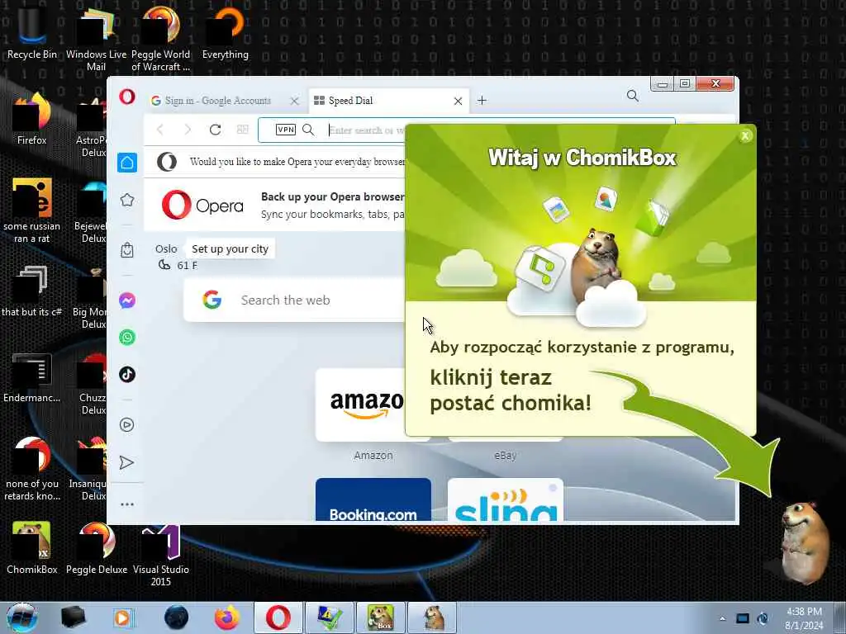Open Bookmarks star in Opera sidebar
The width and height of the screenshot is (846, 634).
pos(127,200)
